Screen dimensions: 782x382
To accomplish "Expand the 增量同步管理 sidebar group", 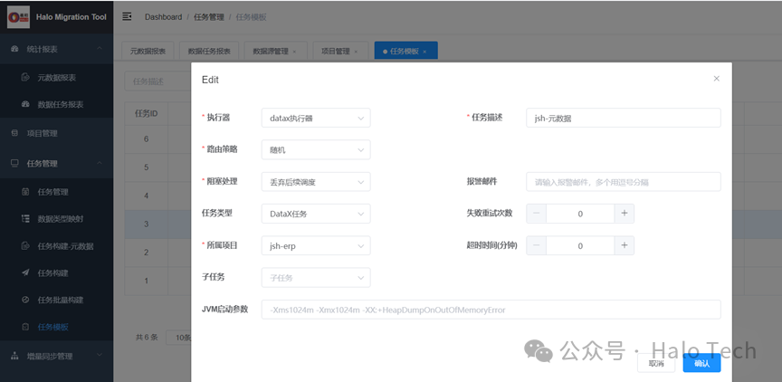I will 99,355.
